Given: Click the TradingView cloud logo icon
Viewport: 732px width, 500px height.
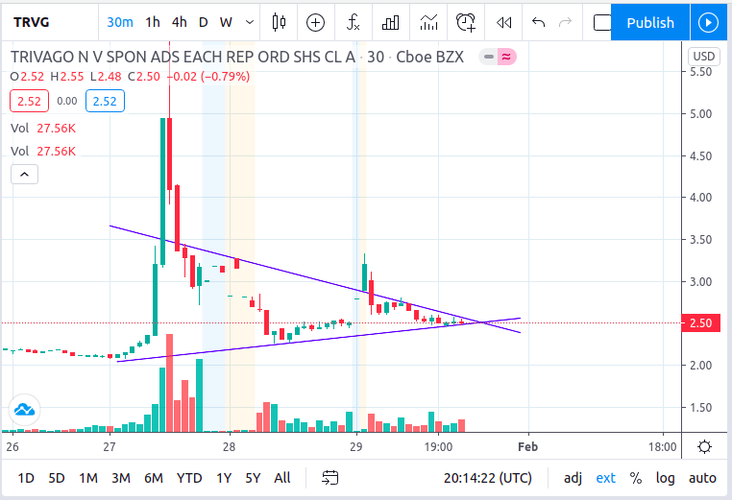Looking at the screenshot, I should pyautogui.click(x=24, y=410).
